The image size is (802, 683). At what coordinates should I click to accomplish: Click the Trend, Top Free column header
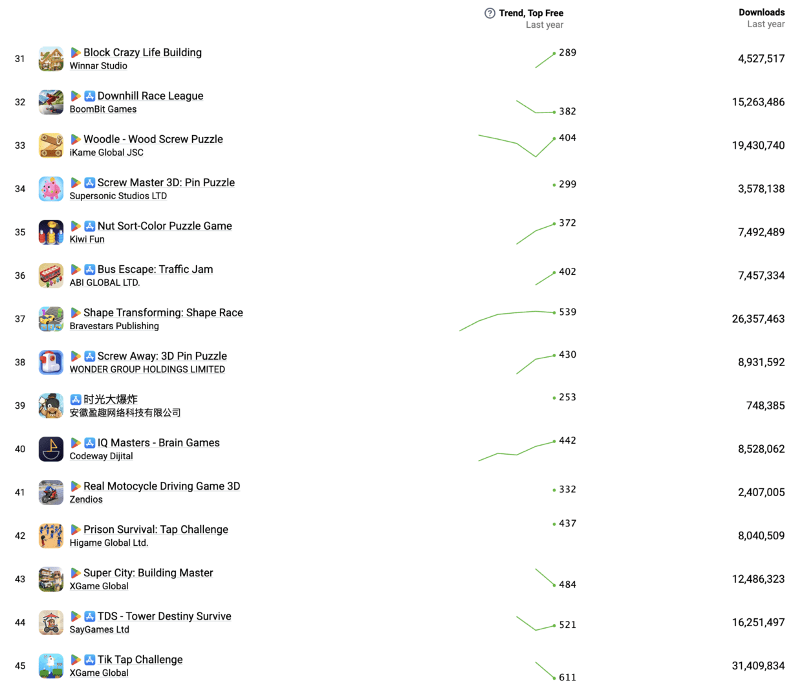531,13
